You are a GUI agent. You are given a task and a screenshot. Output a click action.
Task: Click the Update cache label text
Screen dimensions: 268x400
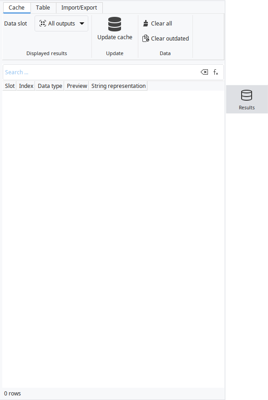coord(115,37)
